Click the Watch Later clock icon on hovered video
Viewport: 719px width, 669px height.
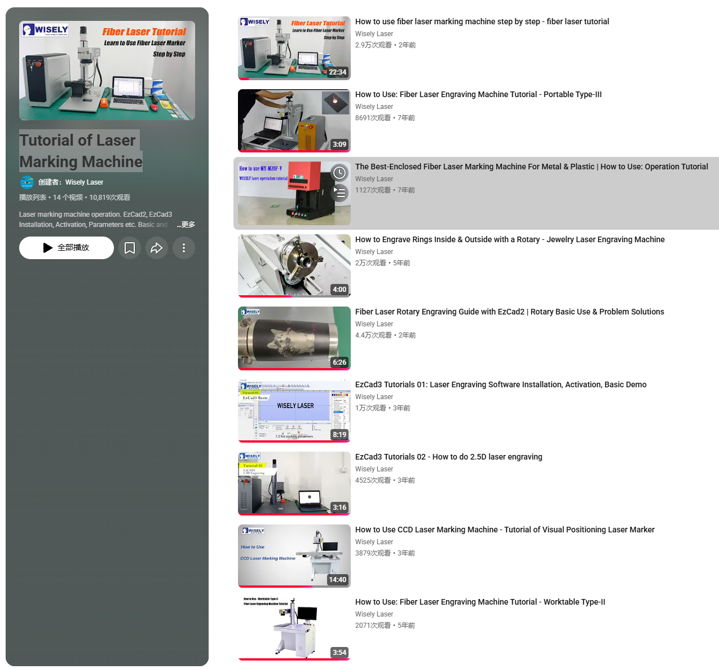coord(339,173)
